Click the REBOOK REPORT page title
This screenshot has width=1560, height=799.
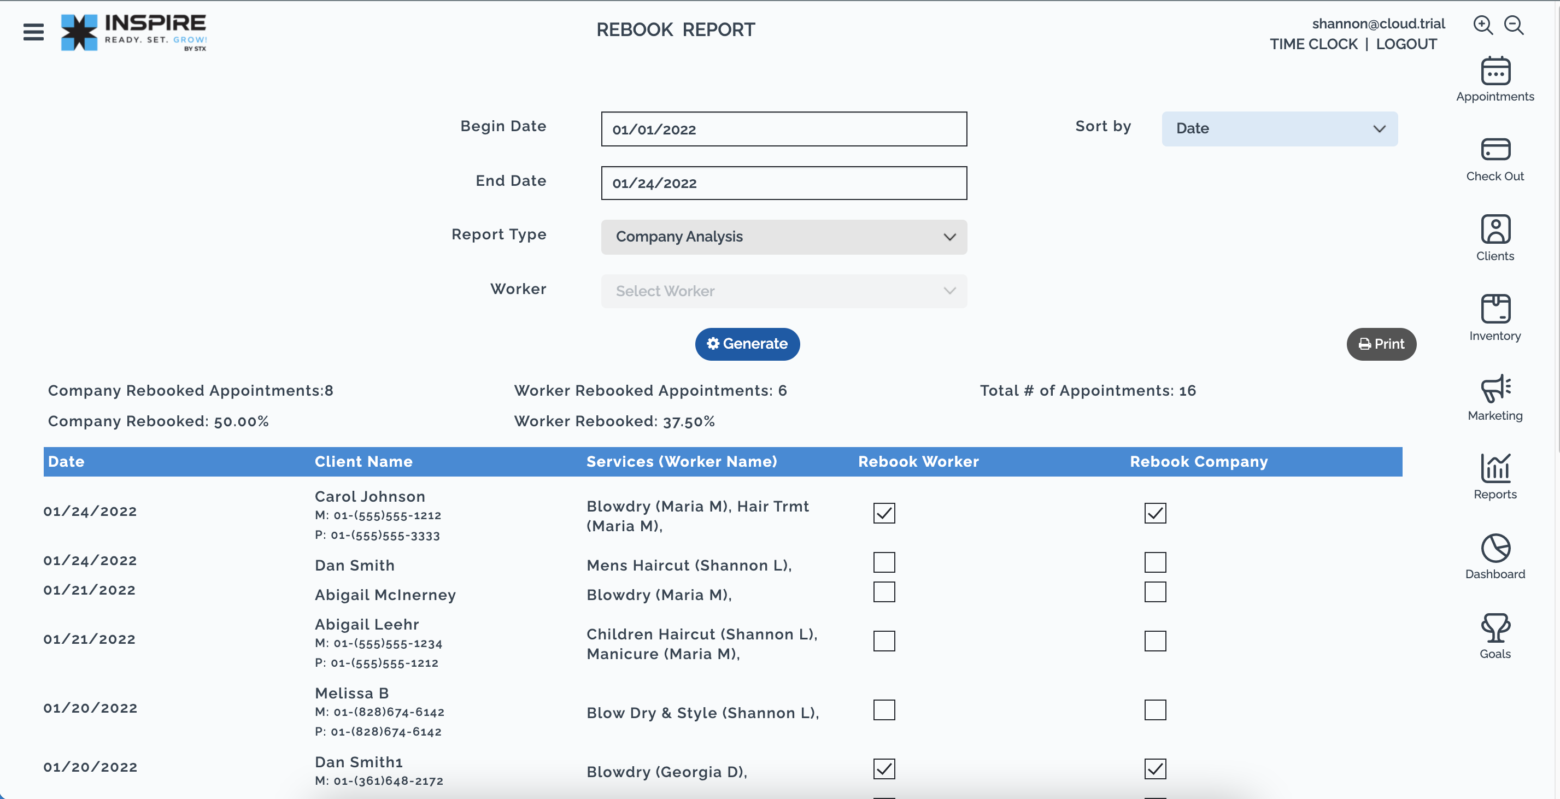[675, 30]
